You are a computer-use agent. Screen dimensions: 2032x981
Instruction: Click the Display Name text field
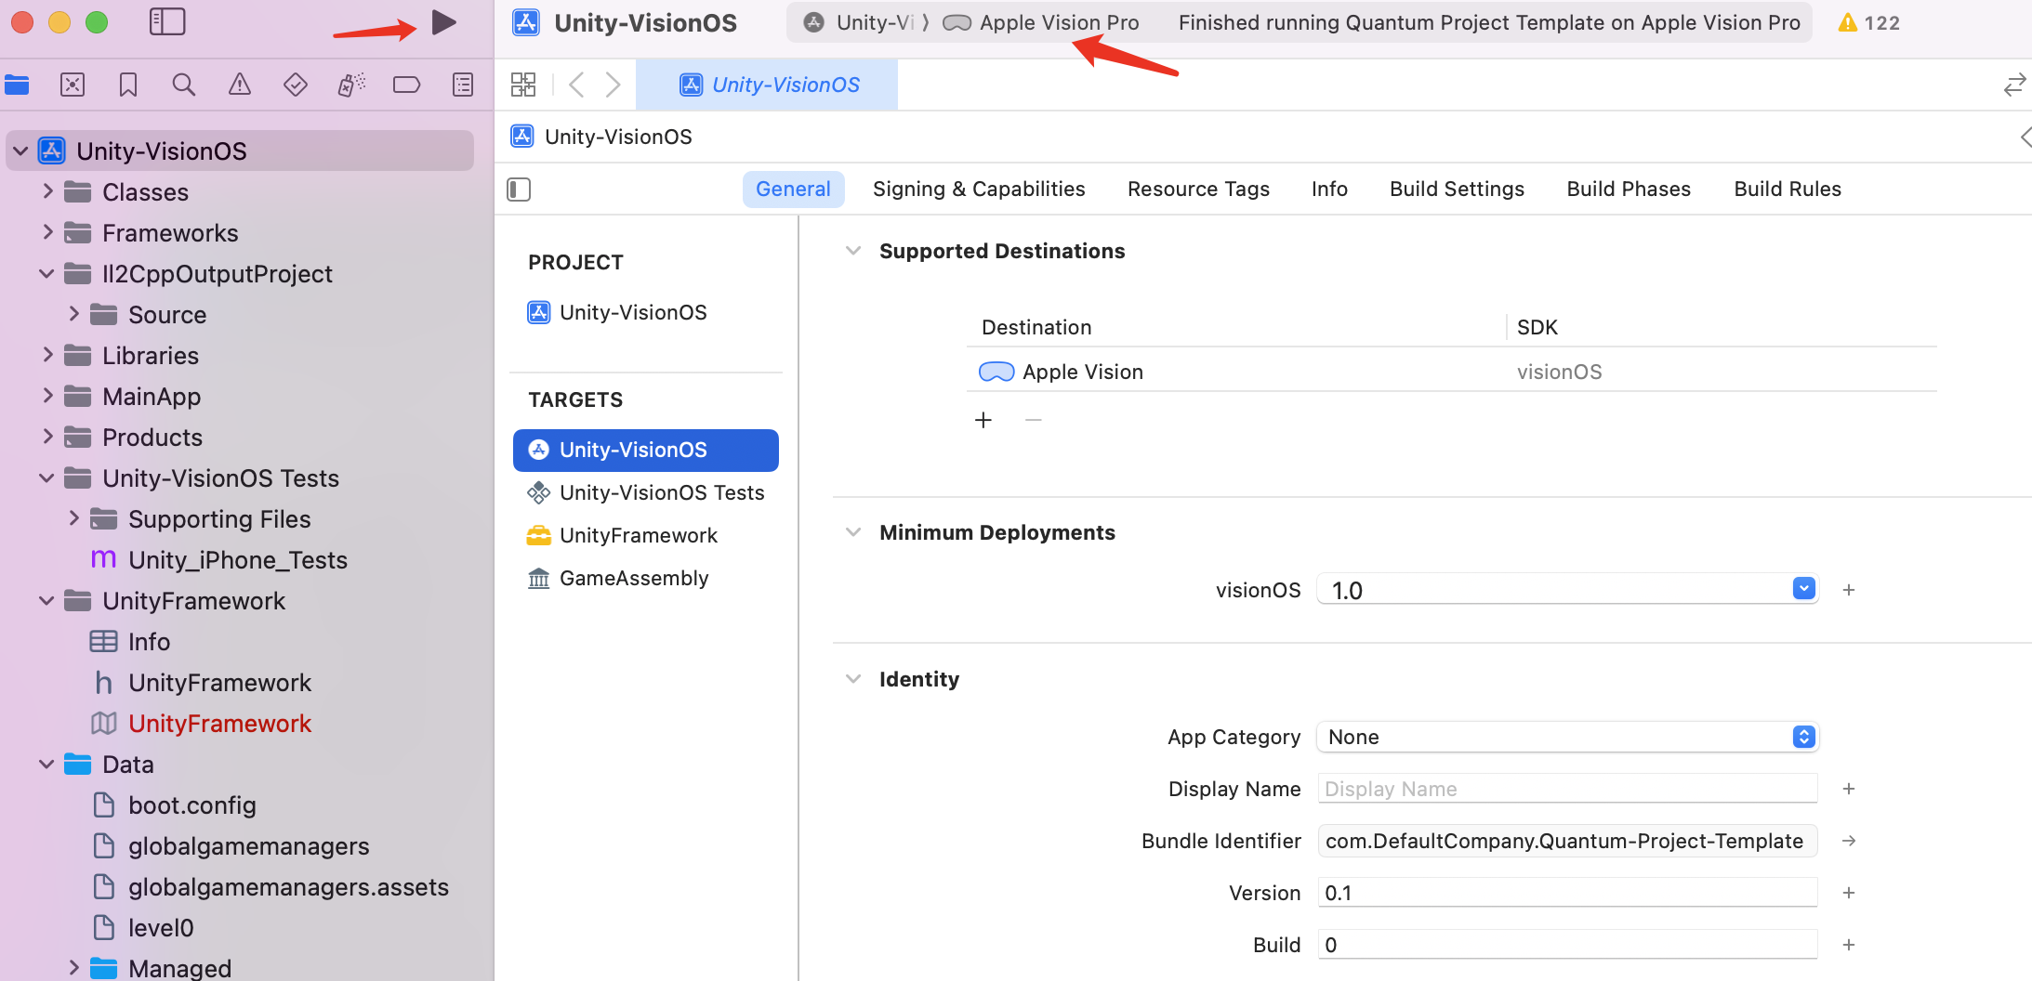click(1567, 789)
